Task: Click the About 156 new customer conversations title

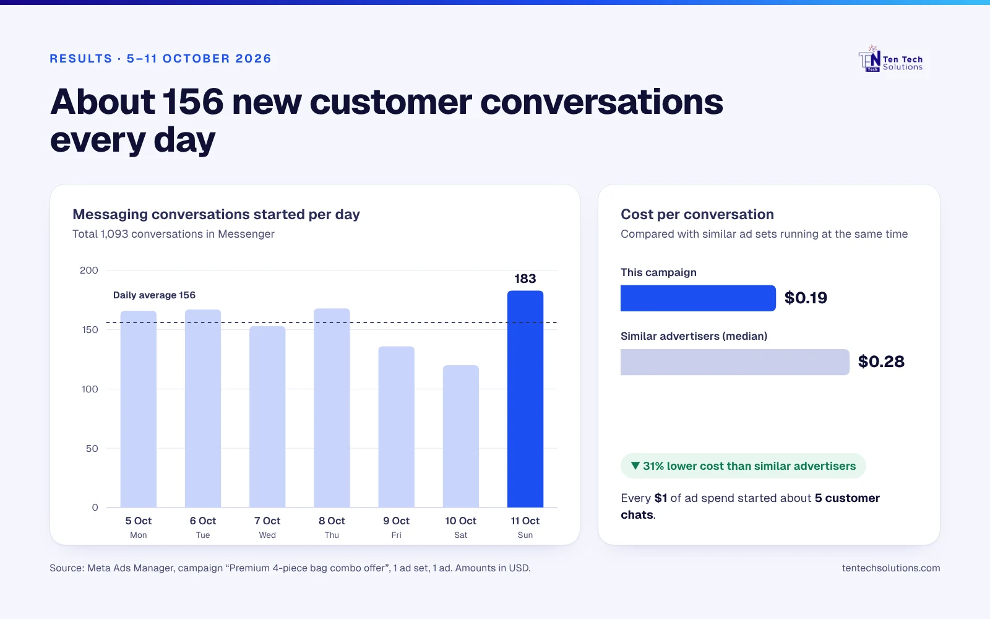Action: [387, 120]
